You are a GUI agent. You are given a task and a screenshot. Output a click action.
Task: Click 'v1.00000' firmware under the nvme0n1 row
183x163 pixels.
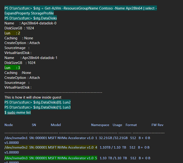click(x=11, y=142)
